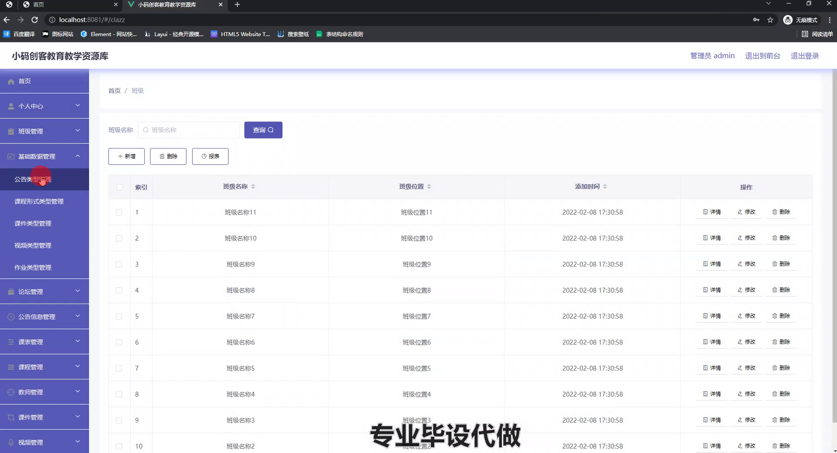Click the 班级名称 search input field
Image resolution: width=837 pixels, height=453 pixels.
pos(189,130)
